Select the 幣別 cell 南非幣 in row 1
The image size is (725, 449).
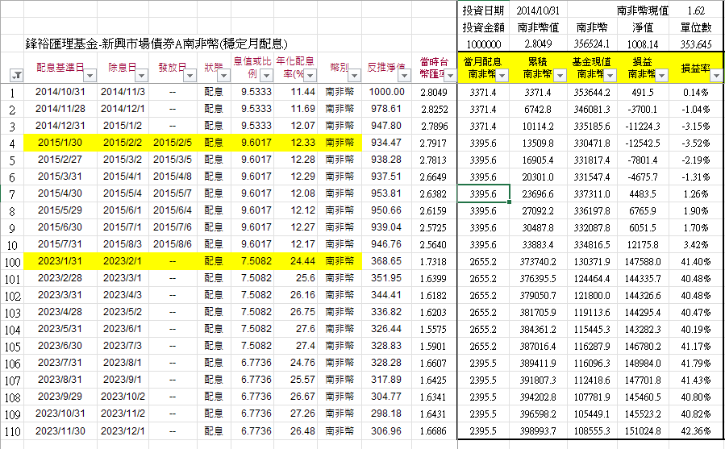coord(340,92)
